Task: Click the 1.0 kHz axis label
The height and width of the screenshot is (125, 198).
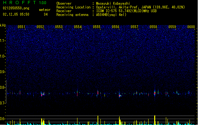Action: coord(3,56)
